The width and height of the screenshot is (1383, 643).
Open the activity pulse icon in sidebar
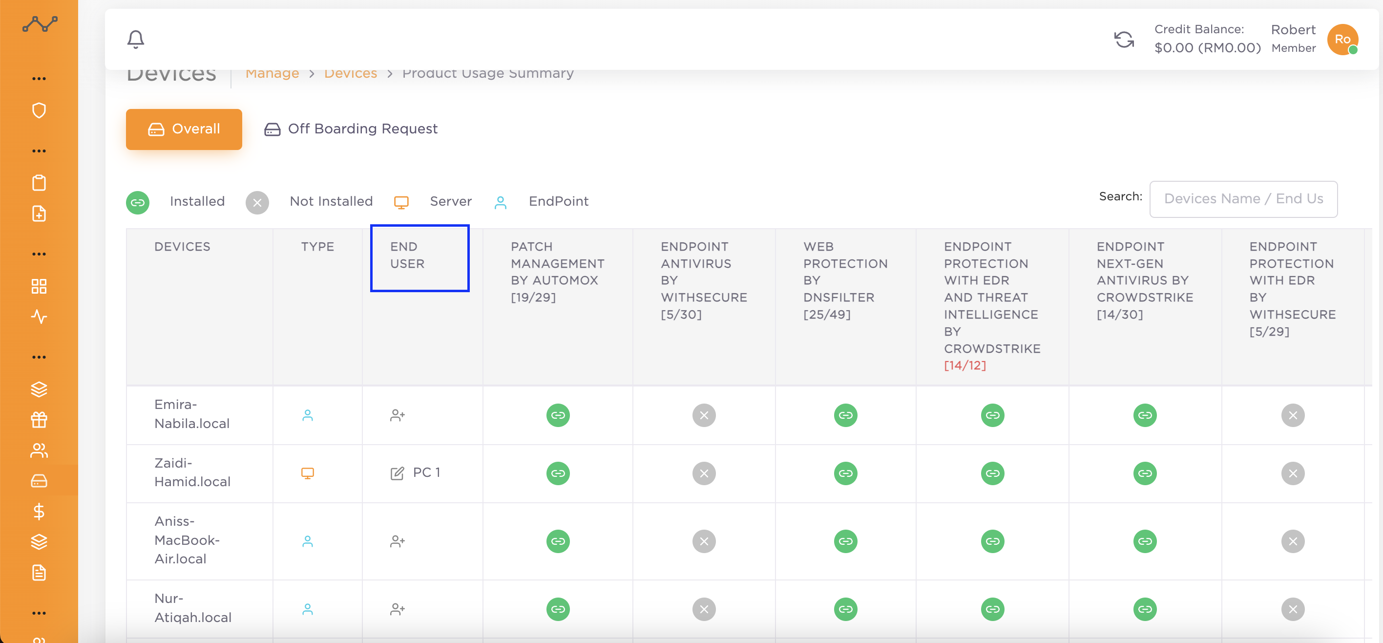[39, 317]
